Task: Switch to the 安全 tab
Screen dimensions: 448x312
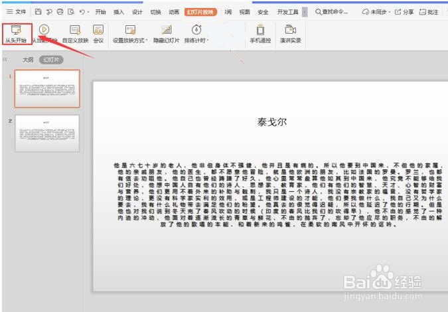Action: (x=263, y=12)
